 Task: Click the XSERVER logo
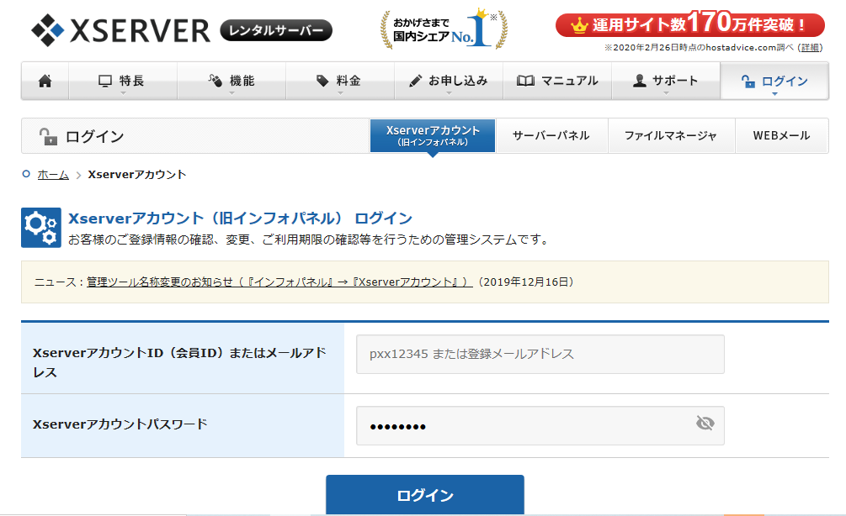[121, 29]
